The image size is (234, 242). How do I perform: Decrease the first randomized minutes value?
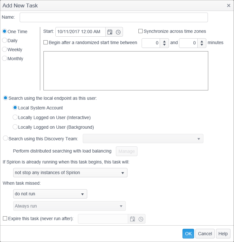click(164, 45)
